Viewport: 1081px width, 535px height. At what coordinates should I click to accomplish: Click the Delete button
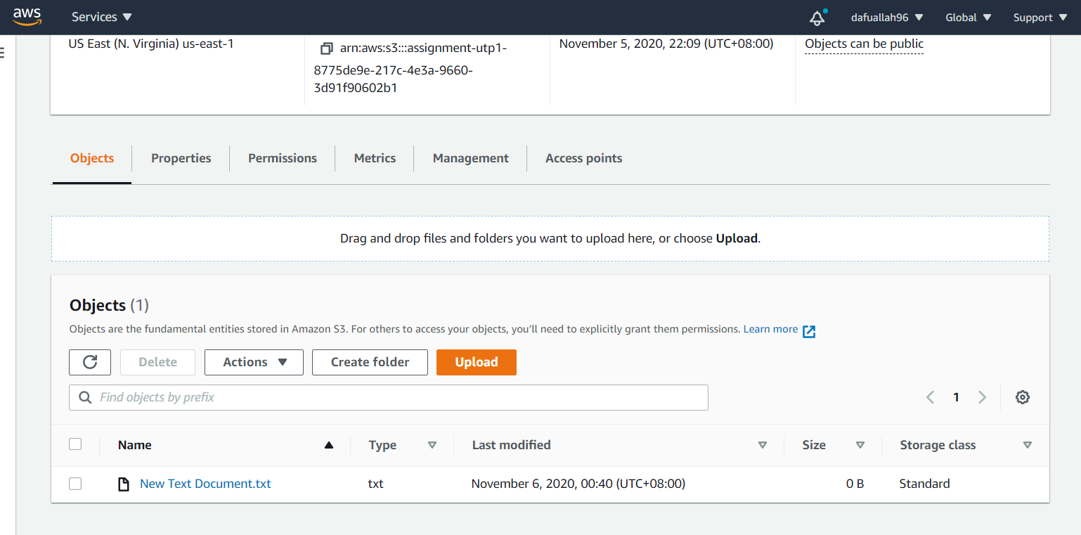pyautogui.click(x=158, y=362)
